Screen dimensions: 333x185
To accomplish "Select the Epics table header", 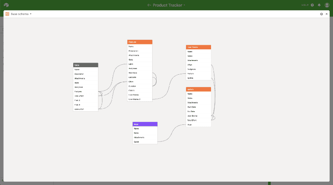I will point(85,65).
